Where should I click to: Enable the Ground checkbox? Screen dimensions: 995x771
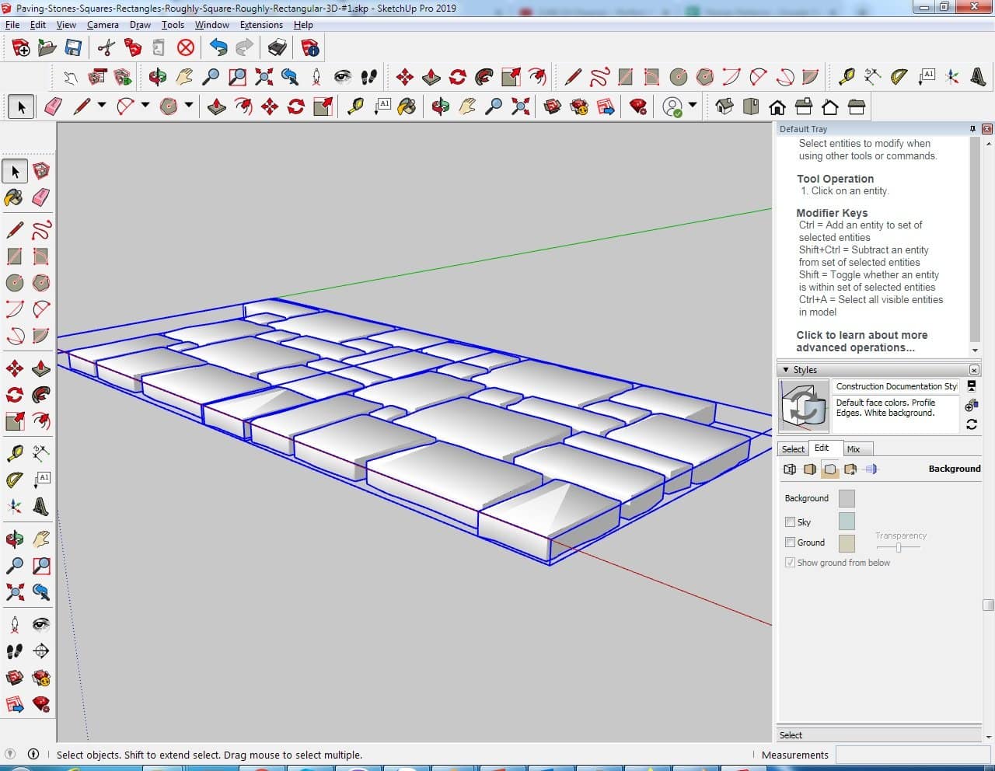click(791, 542)
